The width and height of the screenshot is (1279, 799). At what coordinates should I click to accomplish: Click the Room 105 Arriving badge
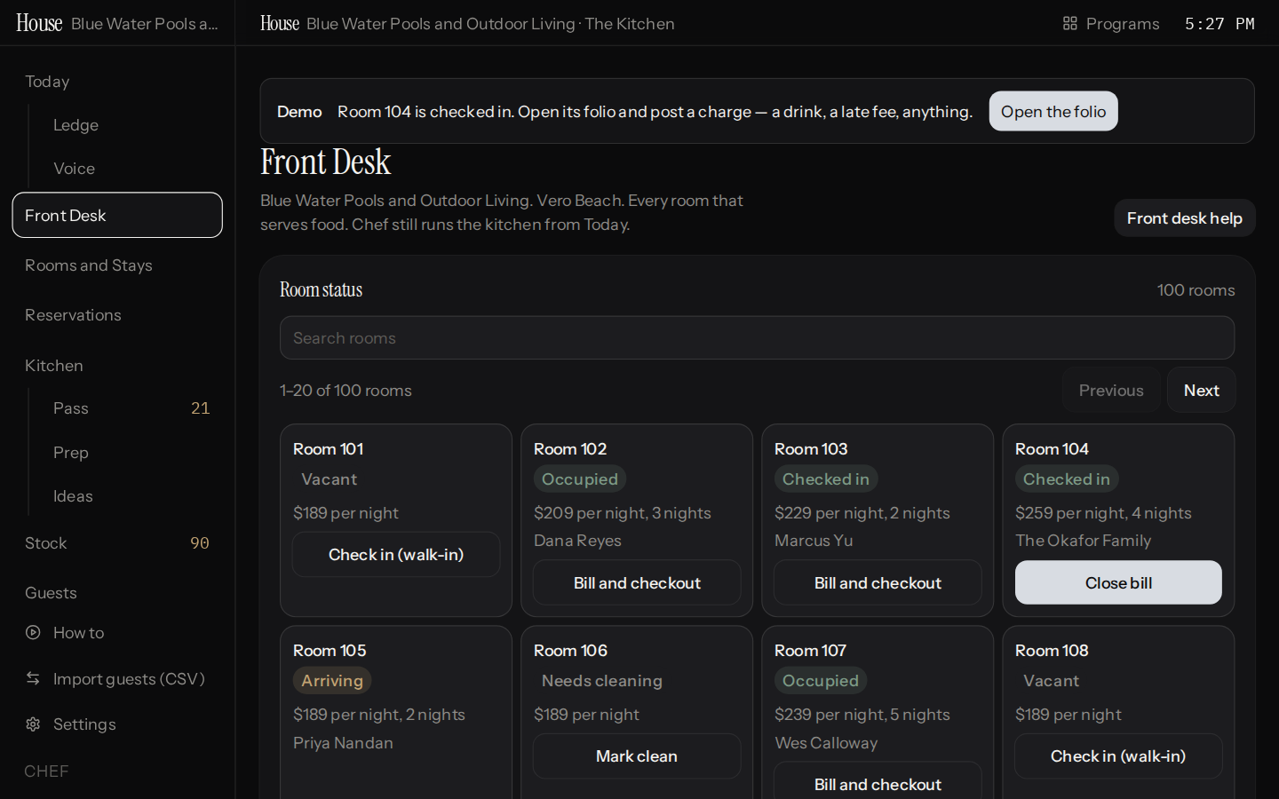(x=332, y=680)
